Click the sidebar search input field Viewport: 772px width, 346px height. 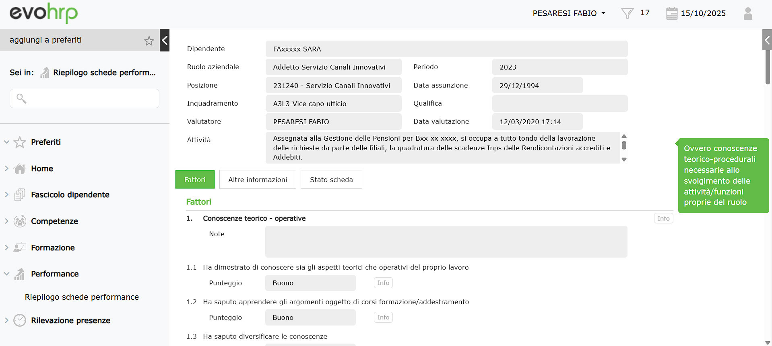[x=85, y=98]
